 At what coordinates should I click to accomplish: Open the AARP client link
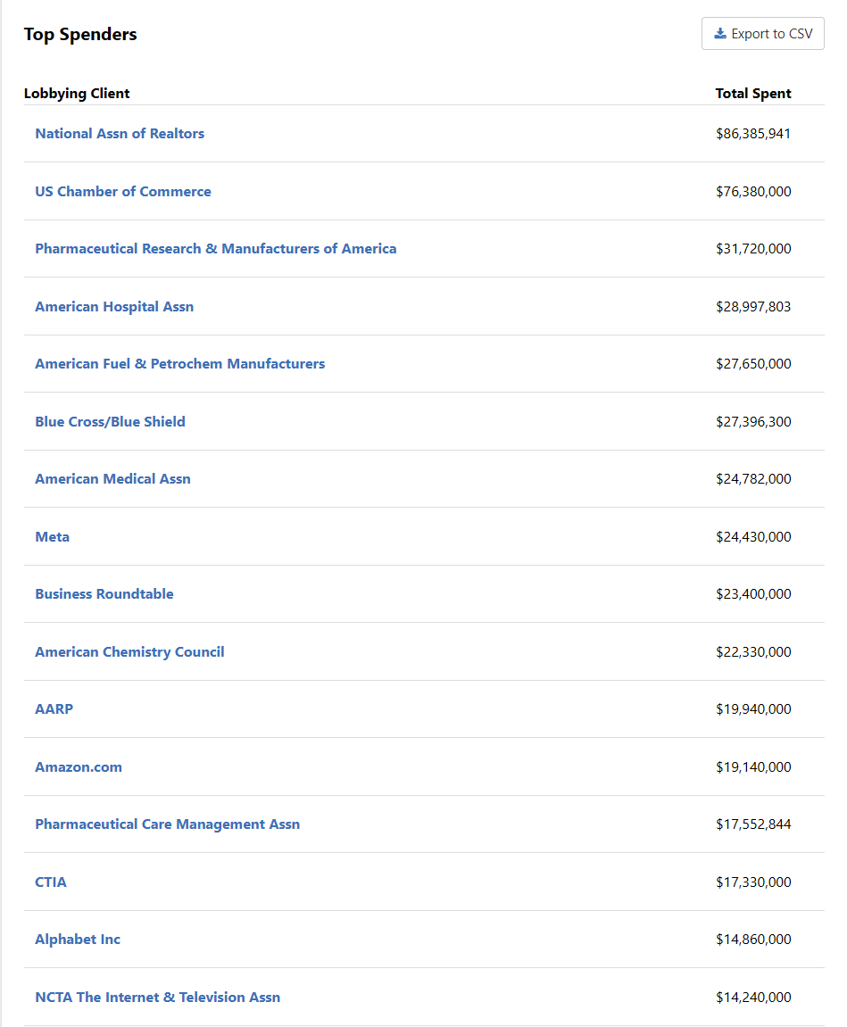(54, 708)
